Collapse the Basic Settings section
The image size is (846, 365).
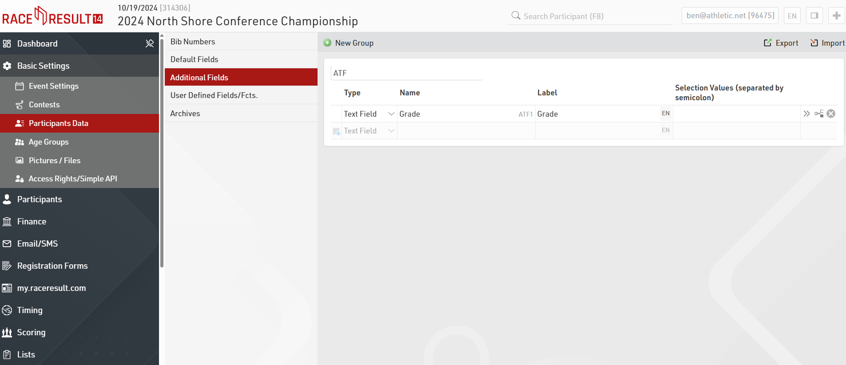click(x=43, y=66)
